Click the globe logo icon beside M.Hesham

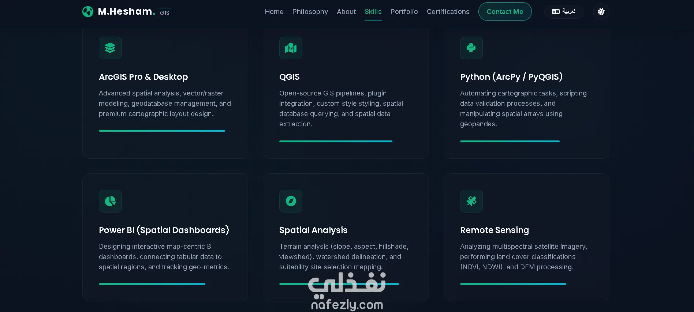point(88,12)
